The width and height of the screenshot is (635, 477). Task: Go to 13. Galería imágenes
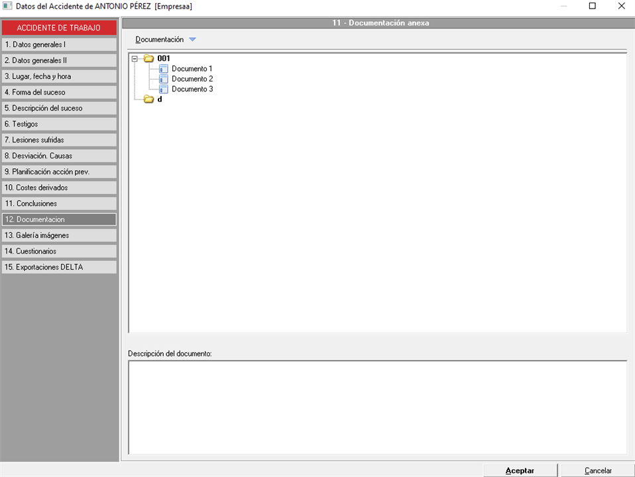tap(59, 235)
